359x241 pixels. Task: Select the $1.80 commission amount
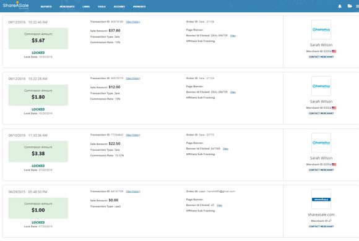tap(38, 97)
